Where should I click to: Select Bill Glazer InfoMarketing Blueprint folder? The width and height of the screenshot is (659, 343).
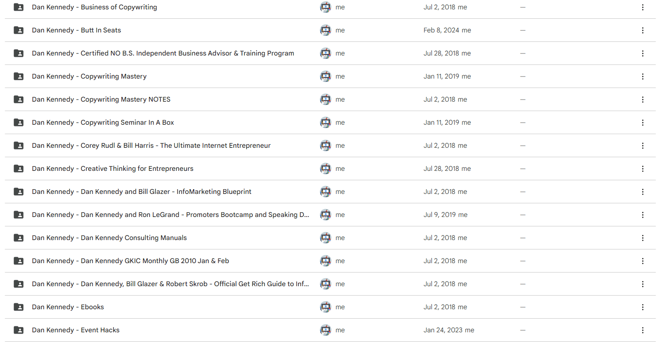coord(142,192)
